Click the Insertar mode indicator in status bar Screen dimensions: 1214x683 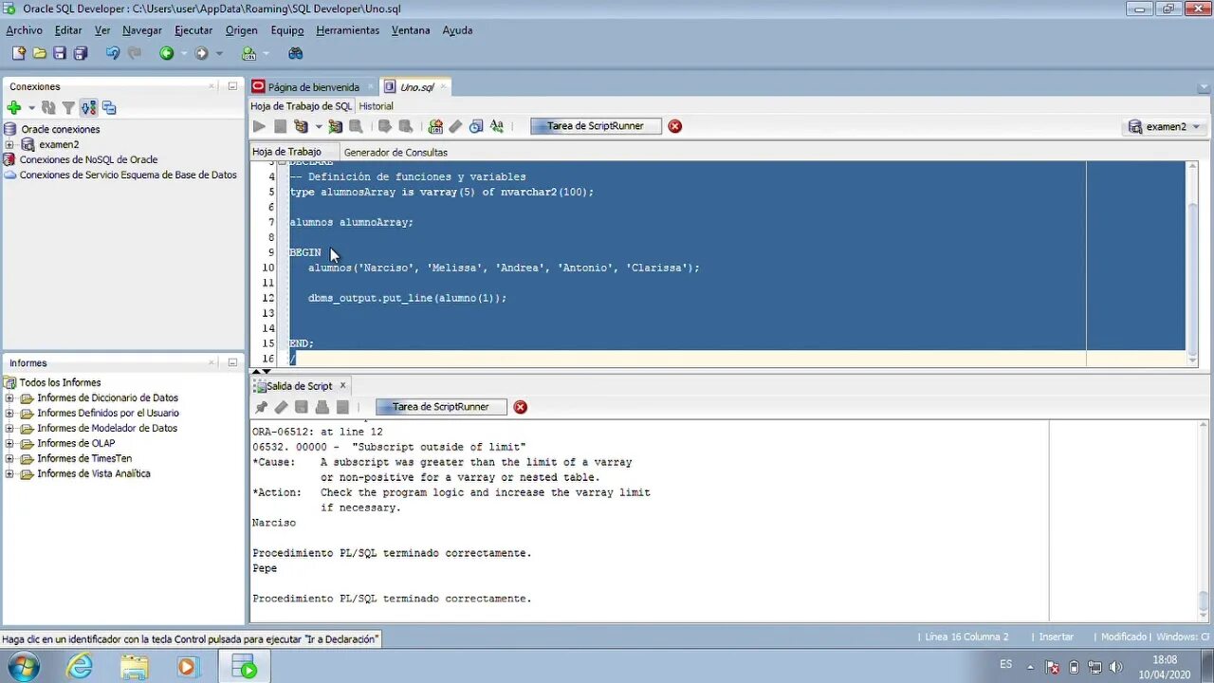tap(1056, 637)
